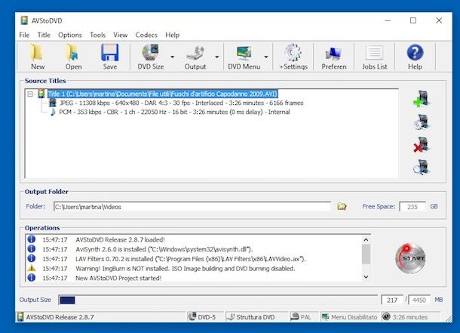Open the Help menu
Image resolution: width=460 pixels, height=333 pixels.
pyautogui.click(x=172, y=35)
